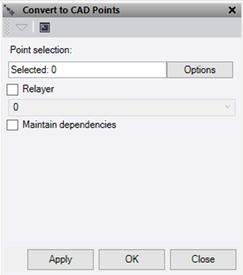Open the layer dropdown showing 0
Image resolution: width=243 pixels, height=275 pixels.
pyautogui.click(x=121, y=107)
